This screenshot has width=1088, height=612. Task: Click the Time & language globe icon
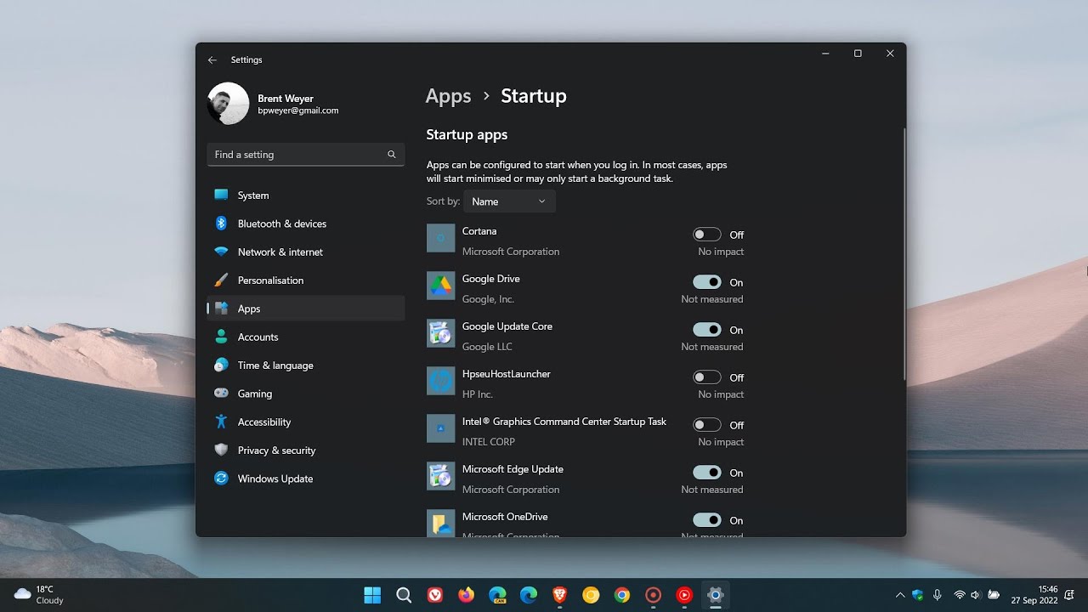point(221,365)
